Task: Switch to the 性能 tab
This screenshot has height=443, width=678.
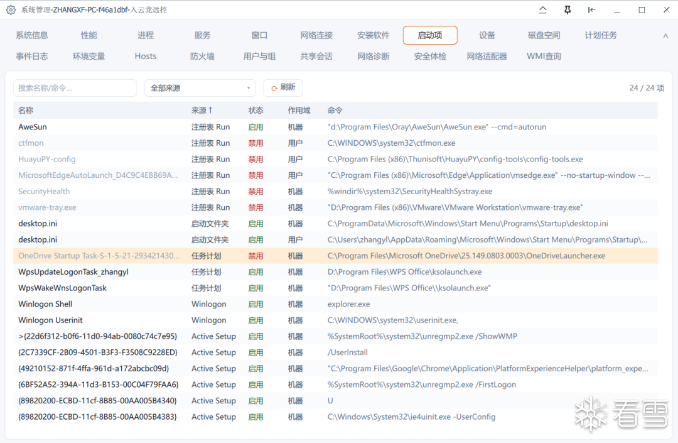Action: (89, 35)
